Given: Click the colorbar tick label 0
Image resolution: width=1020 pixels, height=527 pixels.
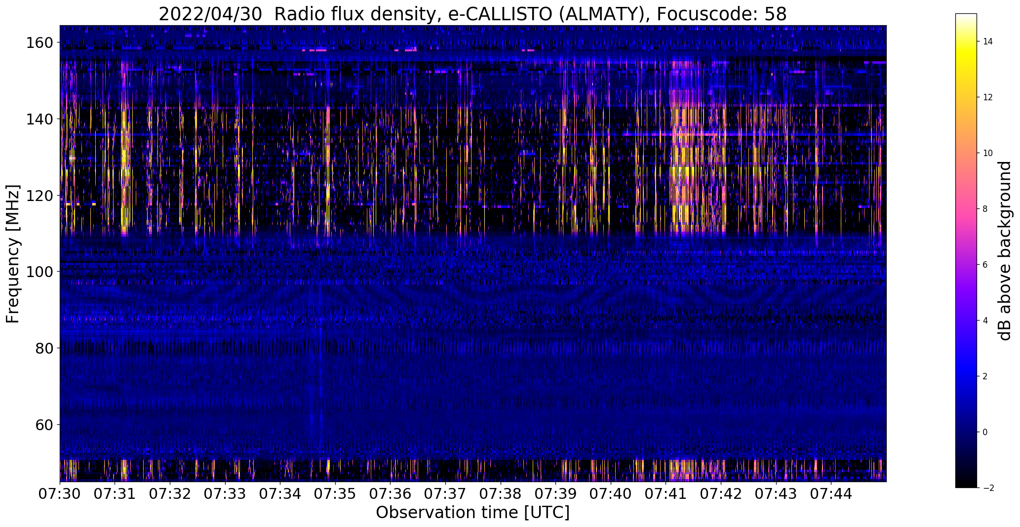Looking at the screenshot, I should coord(985,432).
